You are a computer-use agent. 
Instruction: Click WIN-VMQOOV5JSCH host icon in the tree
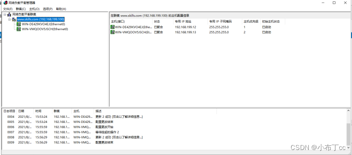(x=19, y=29)
